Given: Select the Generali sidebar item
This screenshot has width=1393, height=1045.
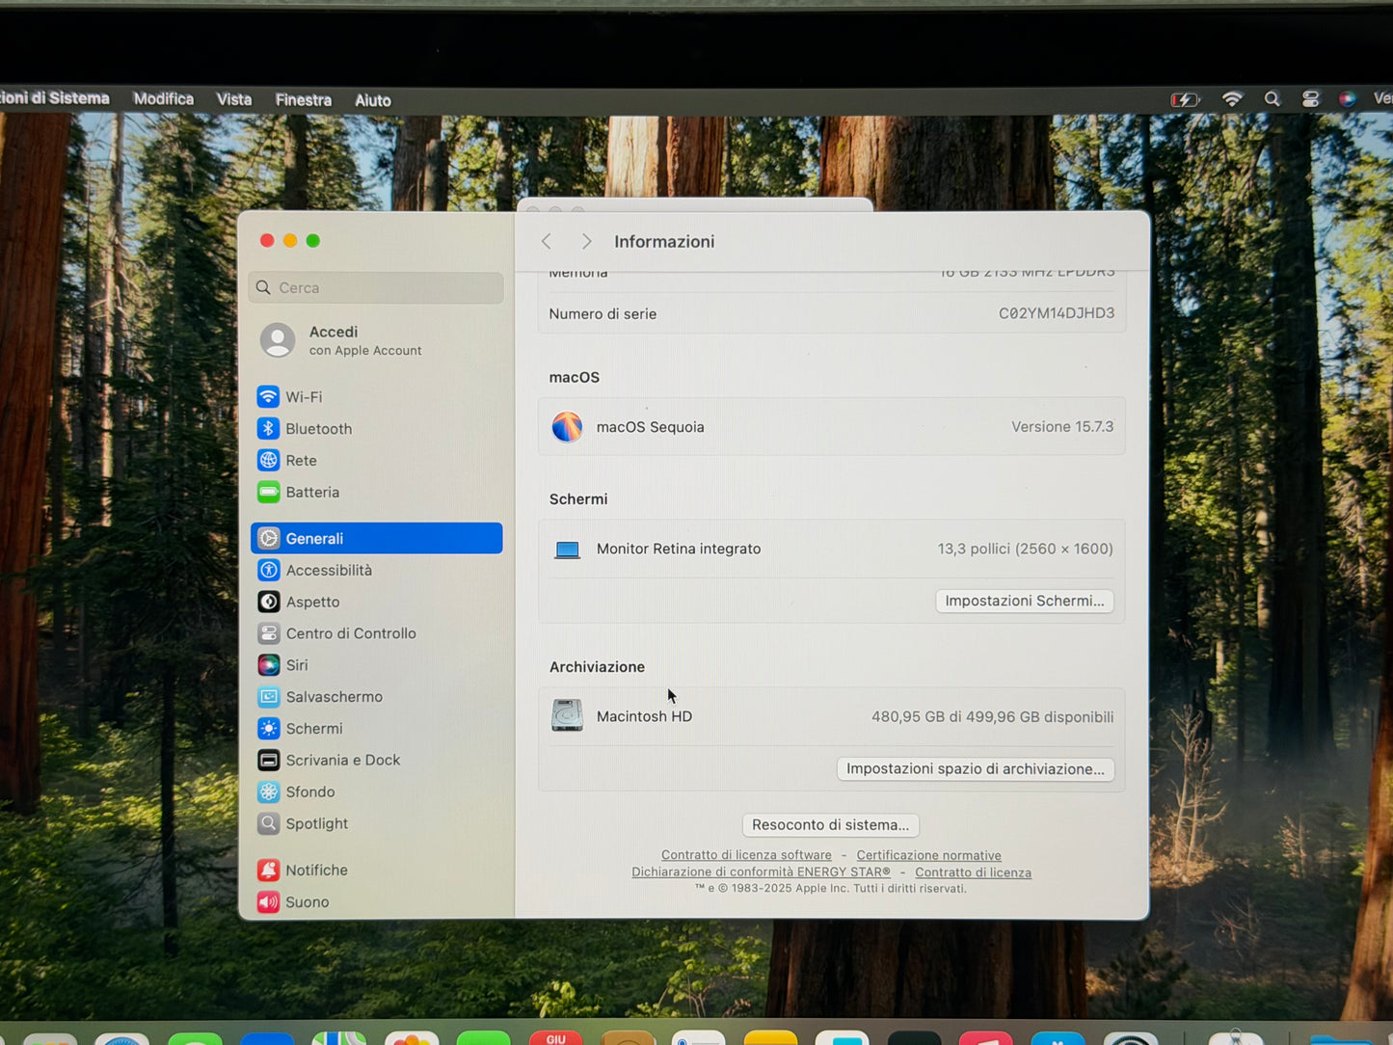Looking at the screenshot, I should [x=376, y=538].
